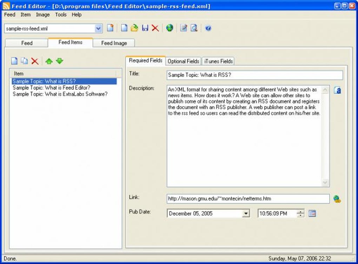Click into the Title input field
This screenshot has width=358, height=264.
pyautogui.click(x=255, y=75)
